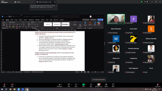Click Focus mode in Word status bar

[77, 72]
